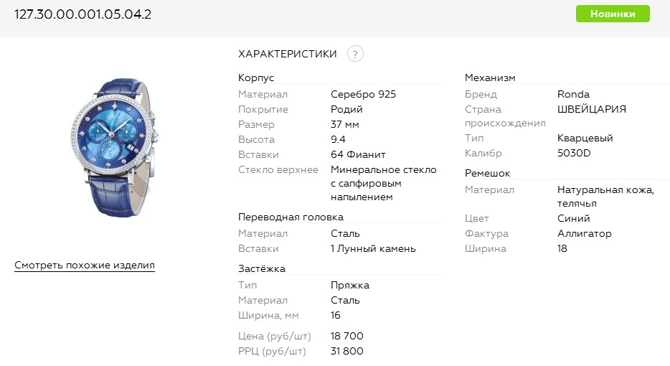Click the article number 127.30.00.001.05.04.2
Image resolution: width=670 pixels, height=366 pixels.
pos(83,14)
